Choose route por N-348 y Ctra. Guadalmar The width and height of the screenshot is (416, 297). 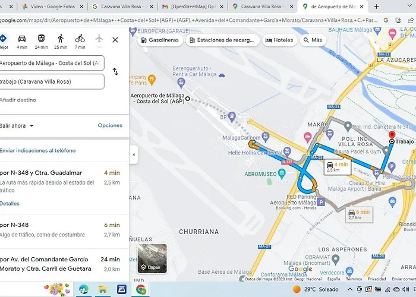click(64, 188)
